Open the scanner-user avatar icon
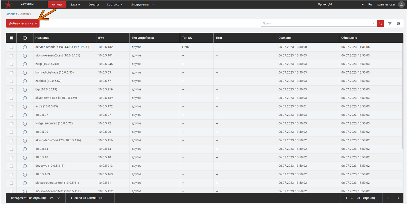 401,4
